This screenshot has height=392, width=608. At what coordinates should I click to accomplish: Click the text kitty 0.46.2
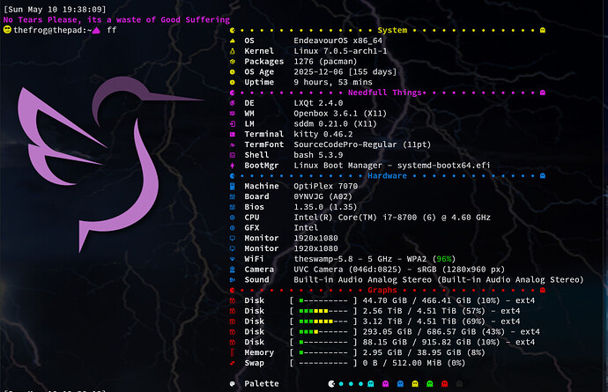[x=323, y=134]
